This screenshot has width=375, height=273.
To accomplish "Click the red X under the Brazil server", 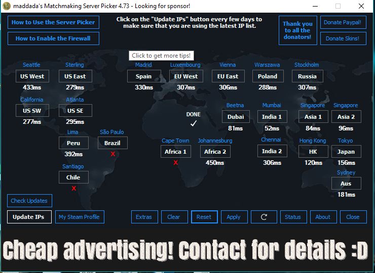I will click(x=113, y=154).
